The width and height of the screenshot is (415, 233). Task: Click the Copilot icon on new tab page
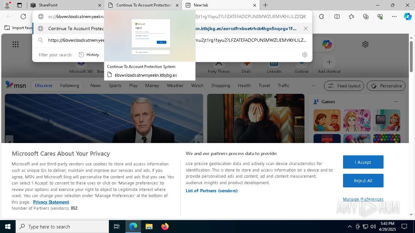click(327, 44)
